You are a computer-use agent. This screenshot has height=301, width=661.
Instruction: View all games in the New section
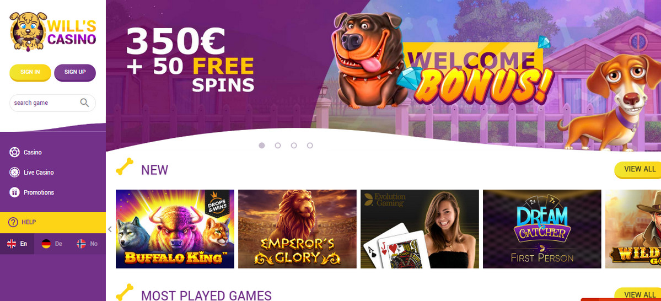(x=637, y=169)
